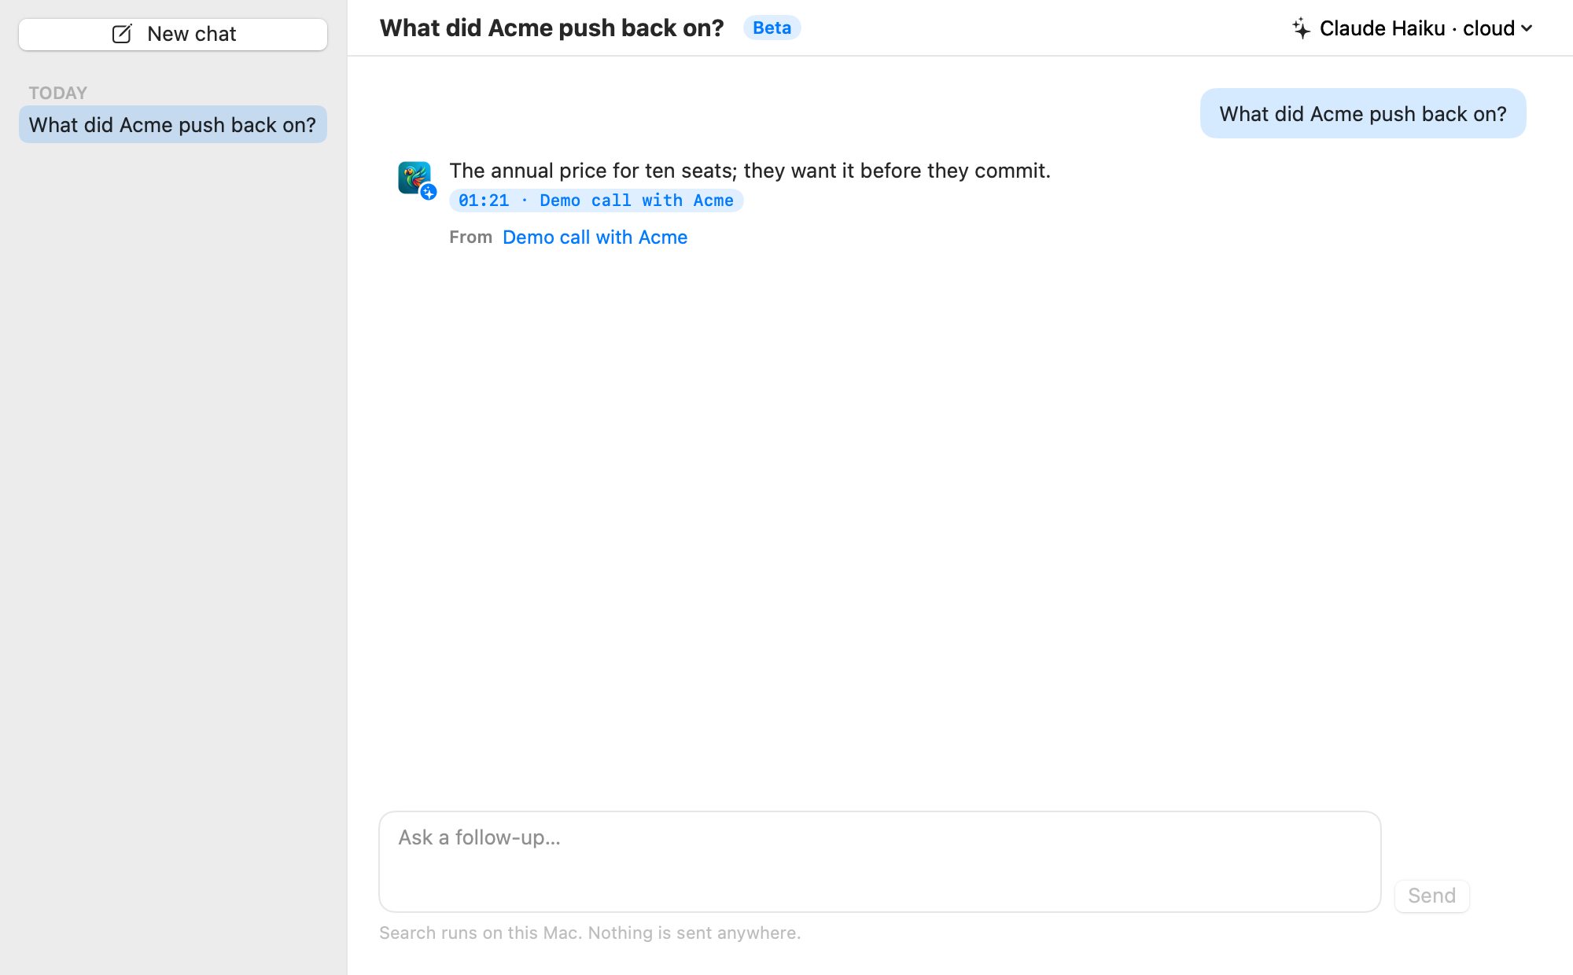1573x975 pixels.
Task: Click the assistant avatar icon
Action: [x=414, y=178]
